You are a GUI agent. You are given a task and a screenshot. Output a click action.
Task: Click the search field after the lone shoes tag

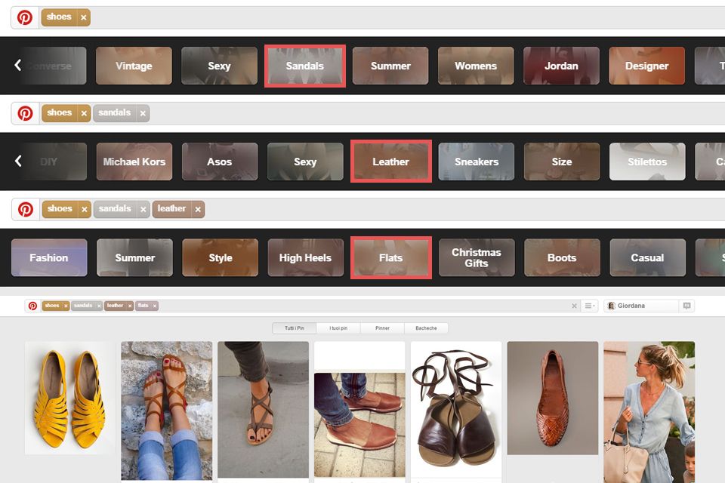coord(408,17)
